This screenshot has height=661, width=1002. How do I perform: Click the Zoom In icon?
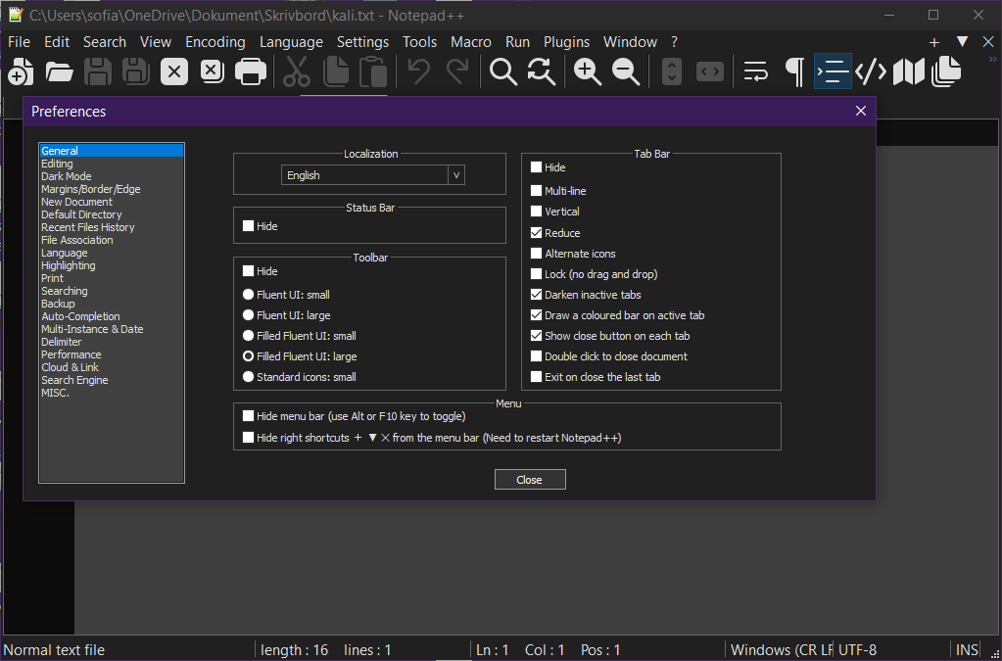click(588, 71)
